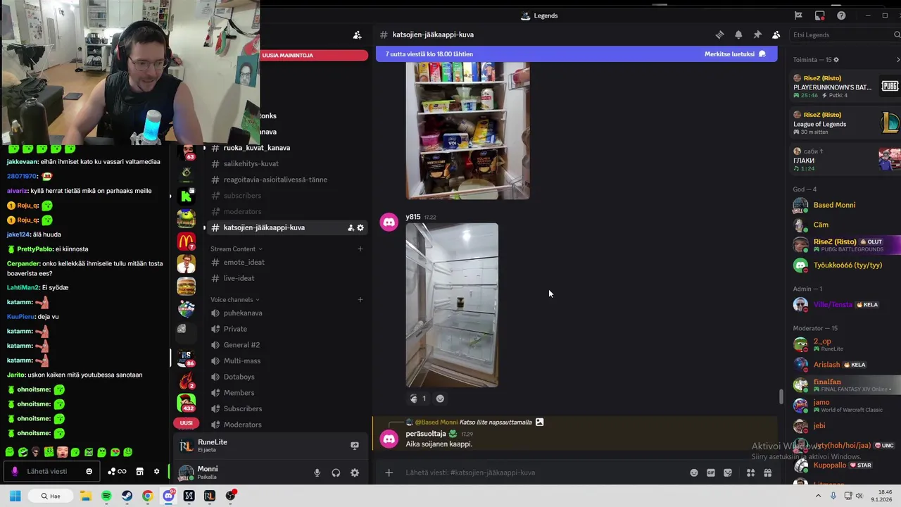This screenshot has height=507, width=901.
Task: Open Based Monni in member list
Action: click(x=834, y=206)
